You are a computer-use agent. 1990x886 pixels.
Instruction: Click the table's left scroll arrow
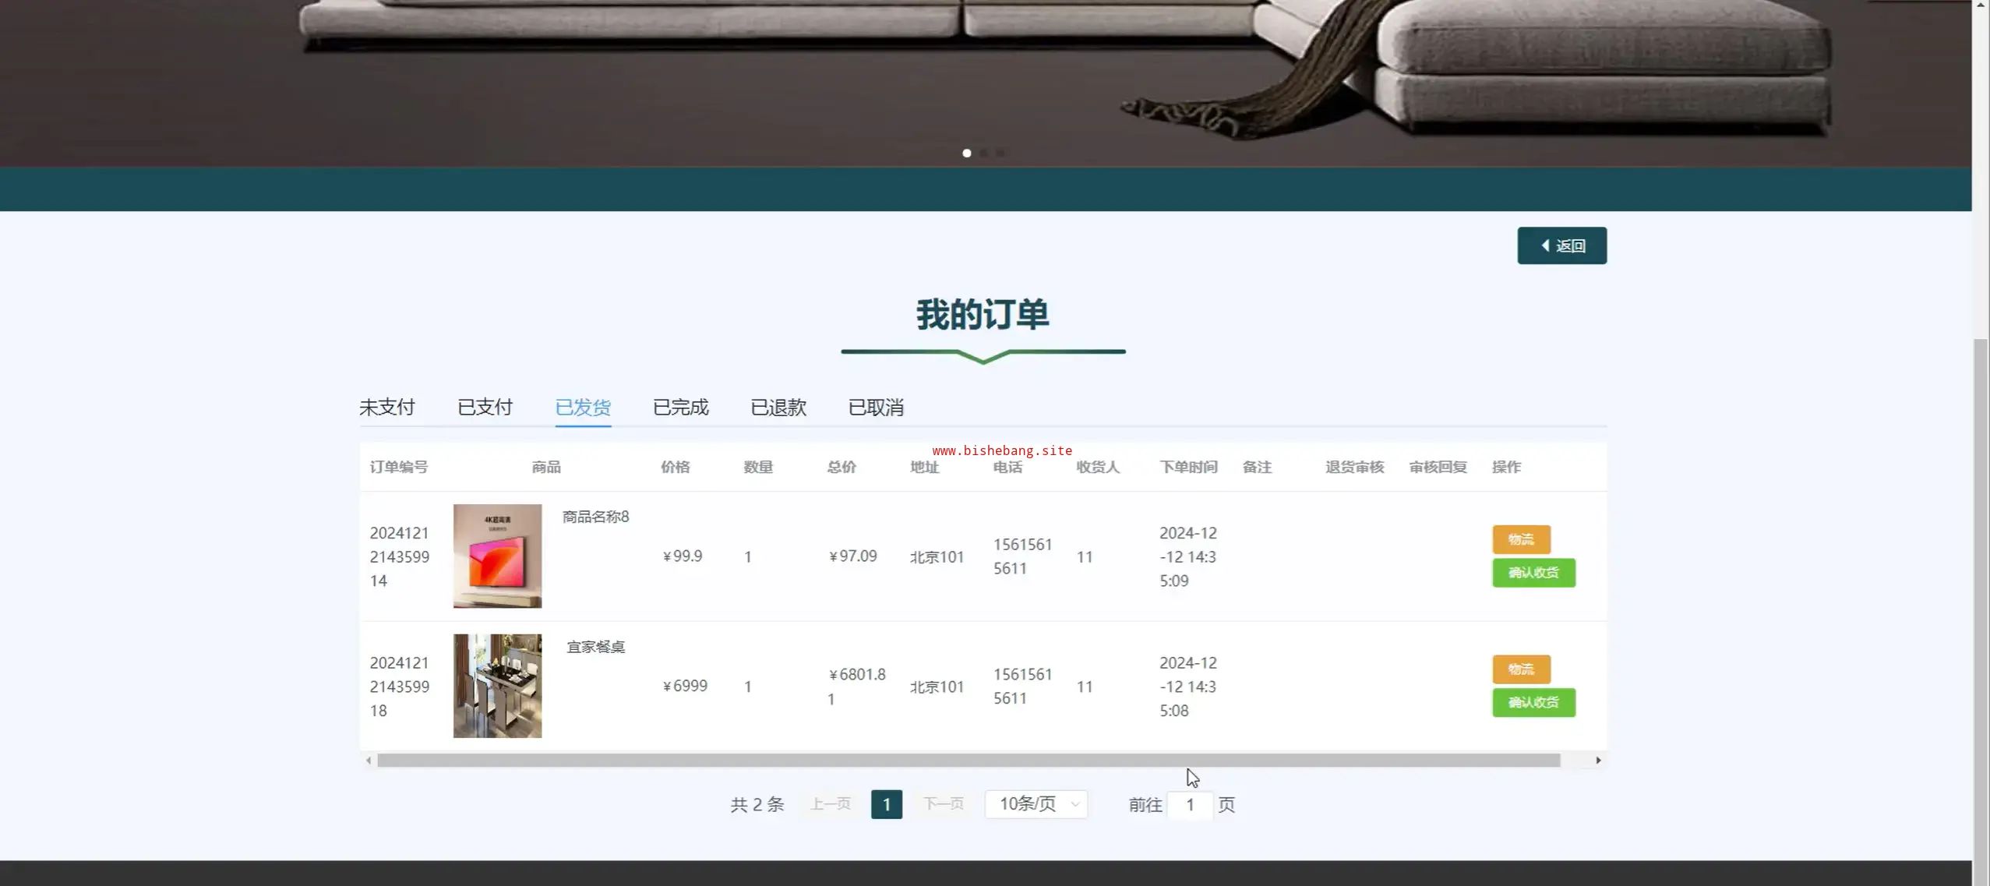369,761
